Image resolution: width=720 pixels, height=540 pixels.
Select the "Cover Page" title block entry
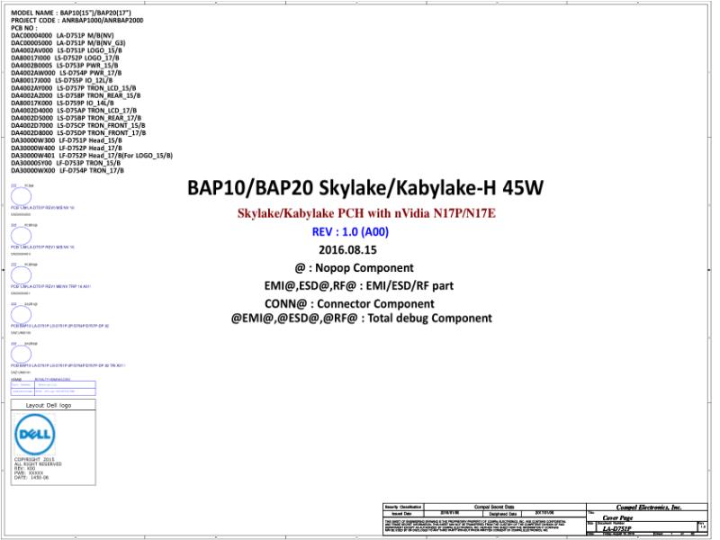coord(617,518)
